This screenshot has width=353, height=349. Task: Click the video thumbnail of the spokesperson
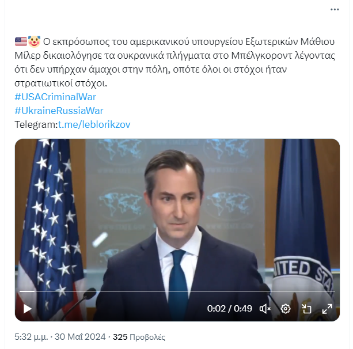point(177,225)
